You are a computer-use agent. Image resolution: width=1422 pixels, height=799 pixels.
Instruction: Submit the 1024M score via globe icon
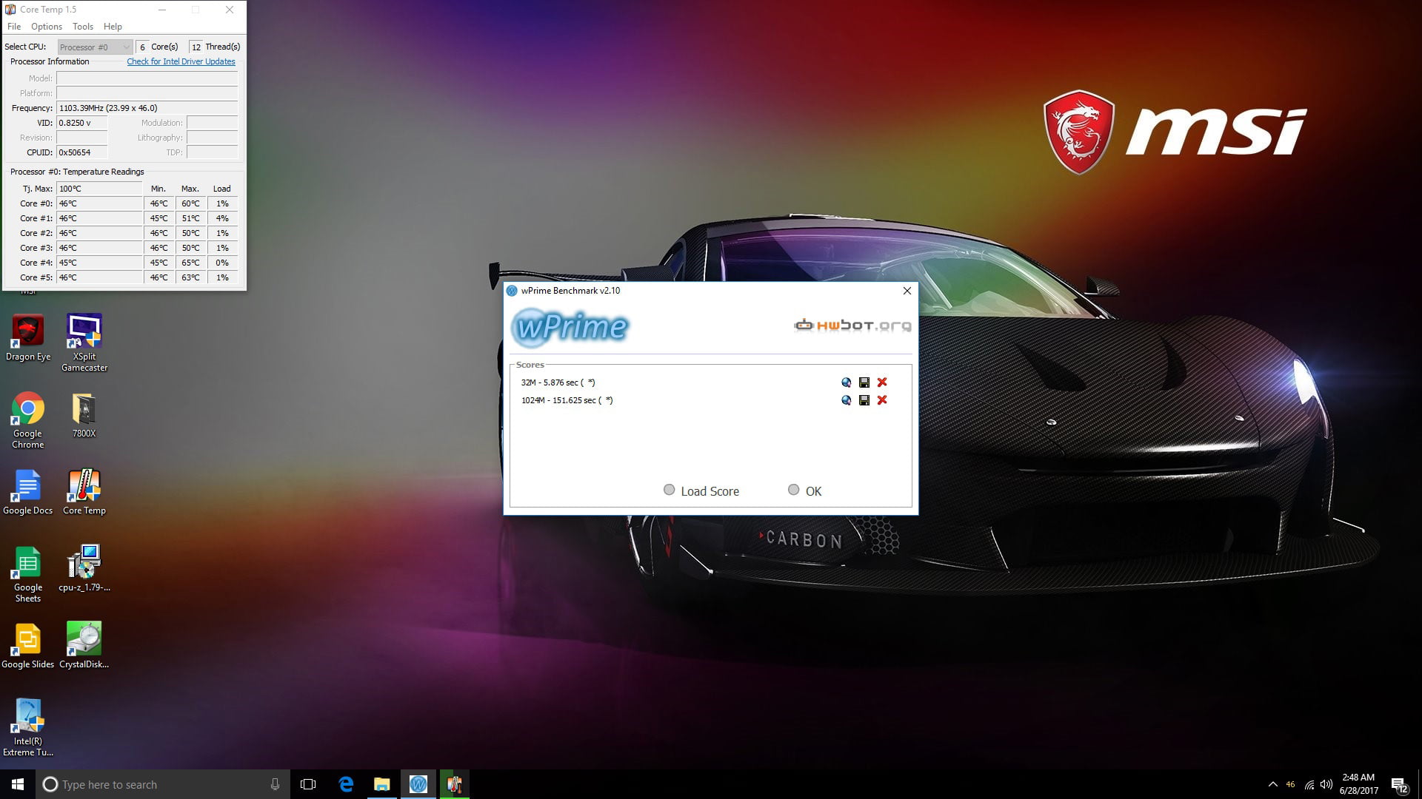pos(846,400)
